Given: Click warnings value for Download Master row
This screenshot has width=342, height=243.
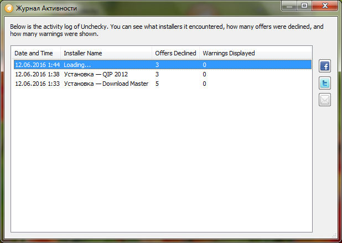Looking at the screenshot, I should 204,84.
